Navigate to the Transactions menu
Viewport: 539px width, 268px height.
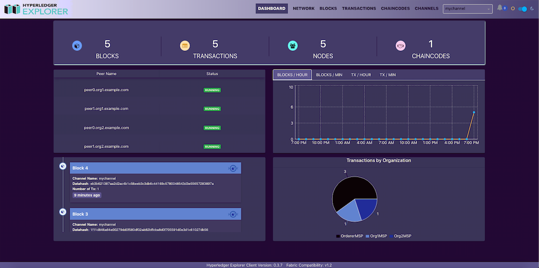coord(359,8)
